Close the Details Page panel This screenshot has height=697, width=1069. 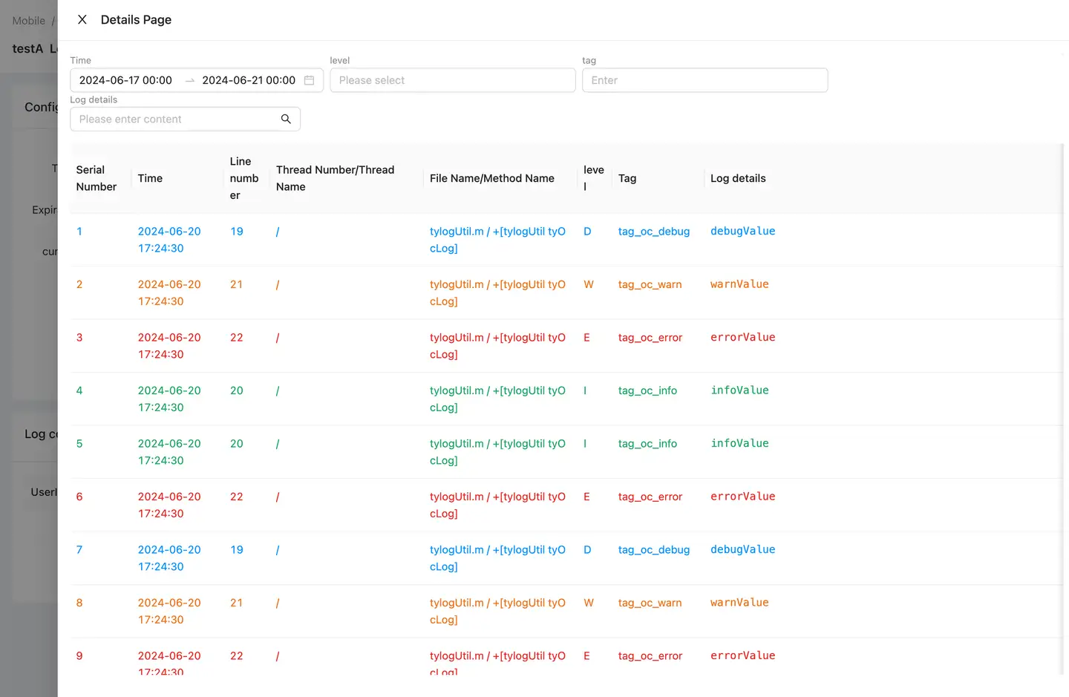pos(82,19)
